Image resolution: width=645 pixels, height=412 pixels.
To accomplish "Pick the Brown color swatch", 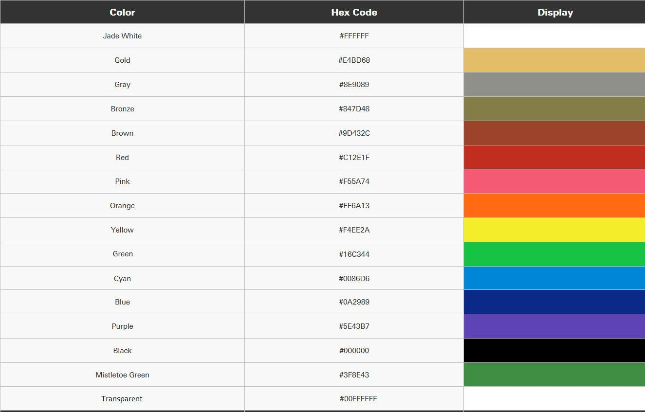I will click(x=554, y=133).
